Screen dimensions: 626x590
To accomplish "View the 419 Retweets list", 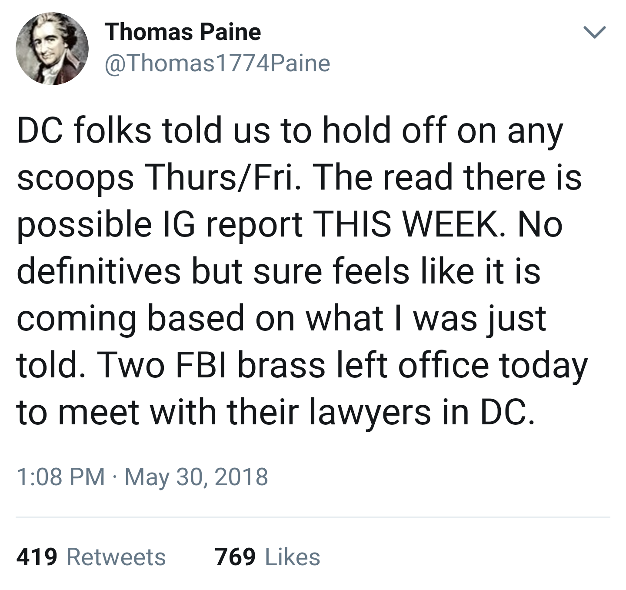I will pos(91,557).
